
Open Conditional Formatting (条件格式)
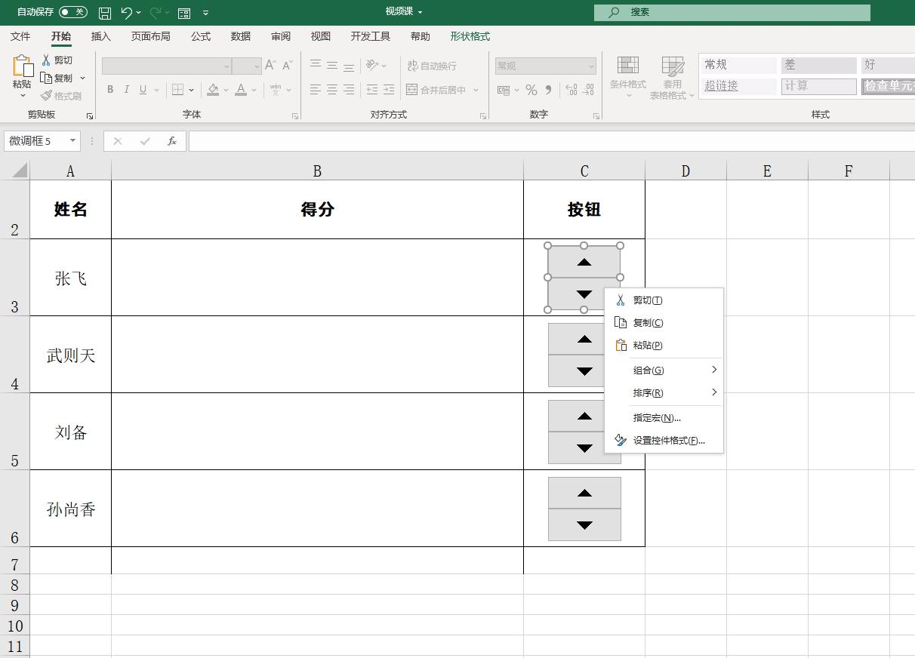tap(627, 75)
